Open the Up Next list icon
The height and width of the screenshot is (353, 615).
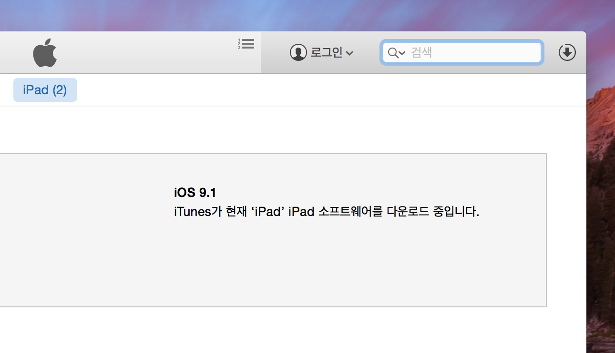[x=246, y=44]
